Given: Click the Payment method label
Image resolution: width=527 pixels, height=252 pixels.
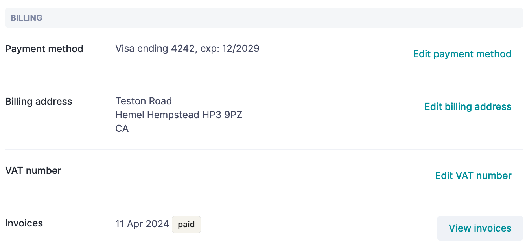Looking at the screenshot, I should pyautogui.click(x=44, y=49).
